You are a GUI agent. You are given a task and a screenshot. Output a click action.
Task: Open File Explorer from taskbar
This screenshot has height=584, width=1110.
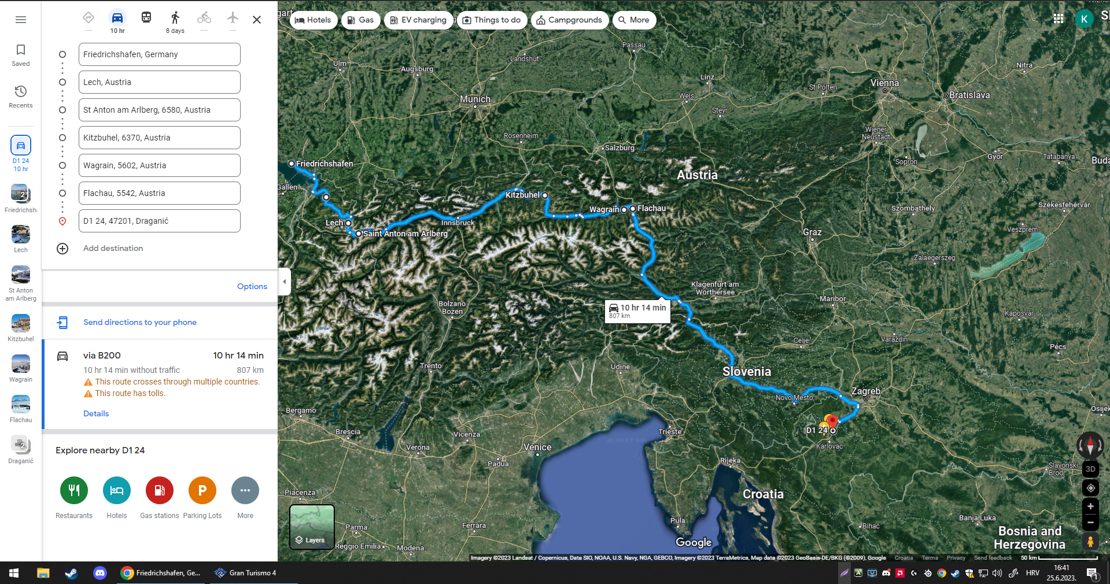(x=43, y=573)
